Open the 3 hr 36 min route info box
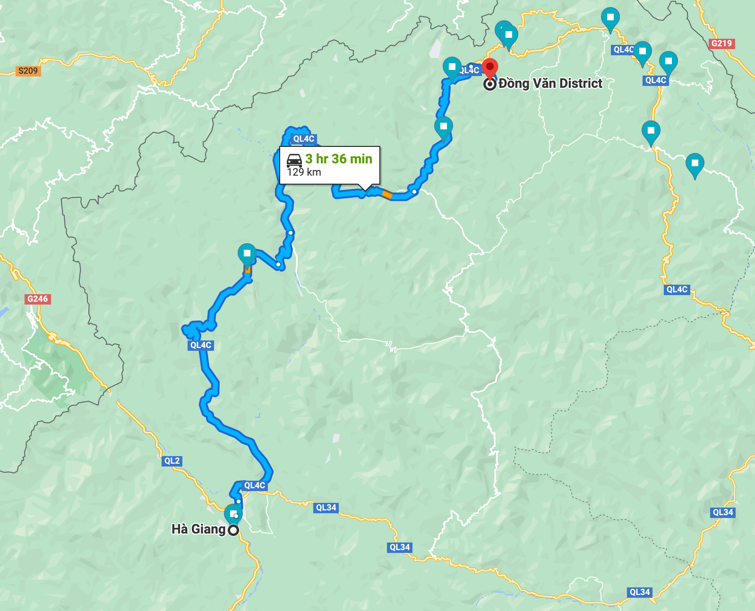 pos(330,165)
